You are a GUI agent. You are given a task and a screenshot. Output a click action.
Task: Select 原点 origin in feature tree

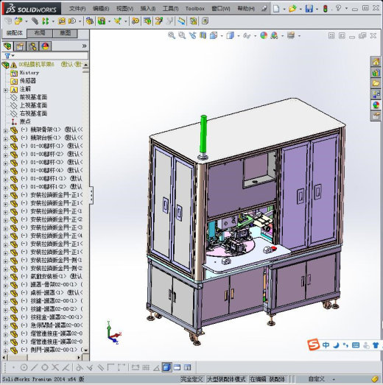coord(25,121)
